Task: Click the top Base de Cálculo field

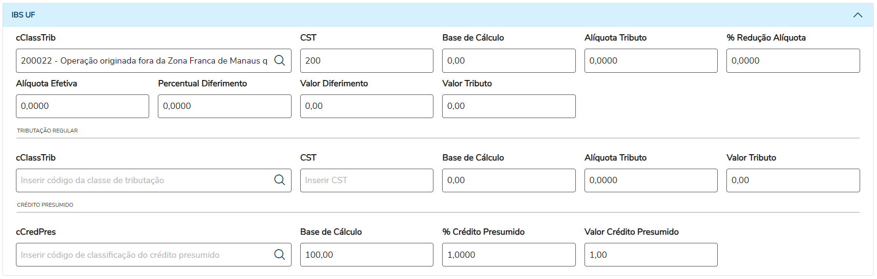Action: [508, 61]
